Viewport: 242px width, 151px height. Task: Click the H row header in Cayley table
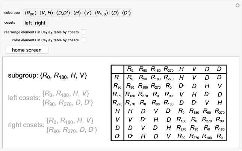tap(117, 111)
